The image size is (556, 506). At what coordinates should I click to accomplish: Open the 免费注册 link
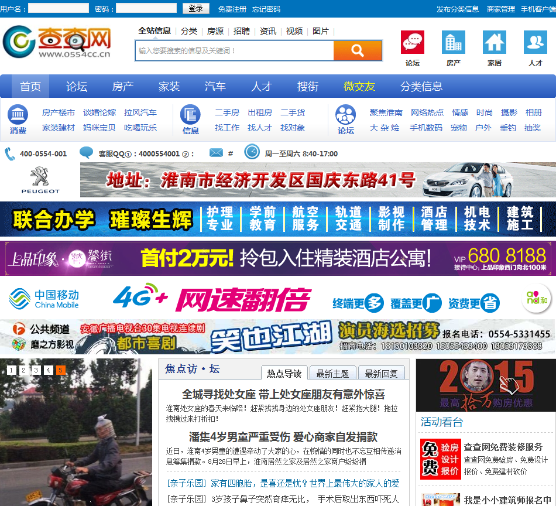(x=232, y=9)
